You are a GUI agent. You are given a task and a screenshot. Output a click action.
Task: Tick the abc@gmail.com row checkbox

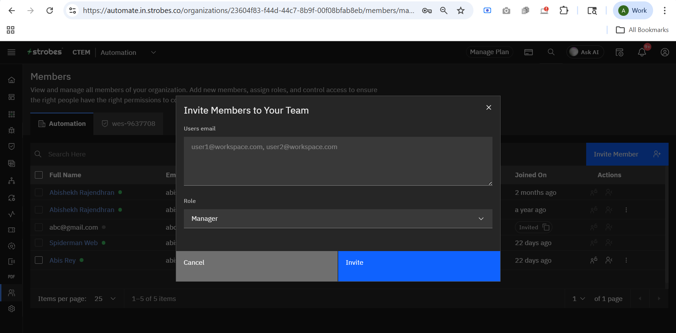coord(39,227)
